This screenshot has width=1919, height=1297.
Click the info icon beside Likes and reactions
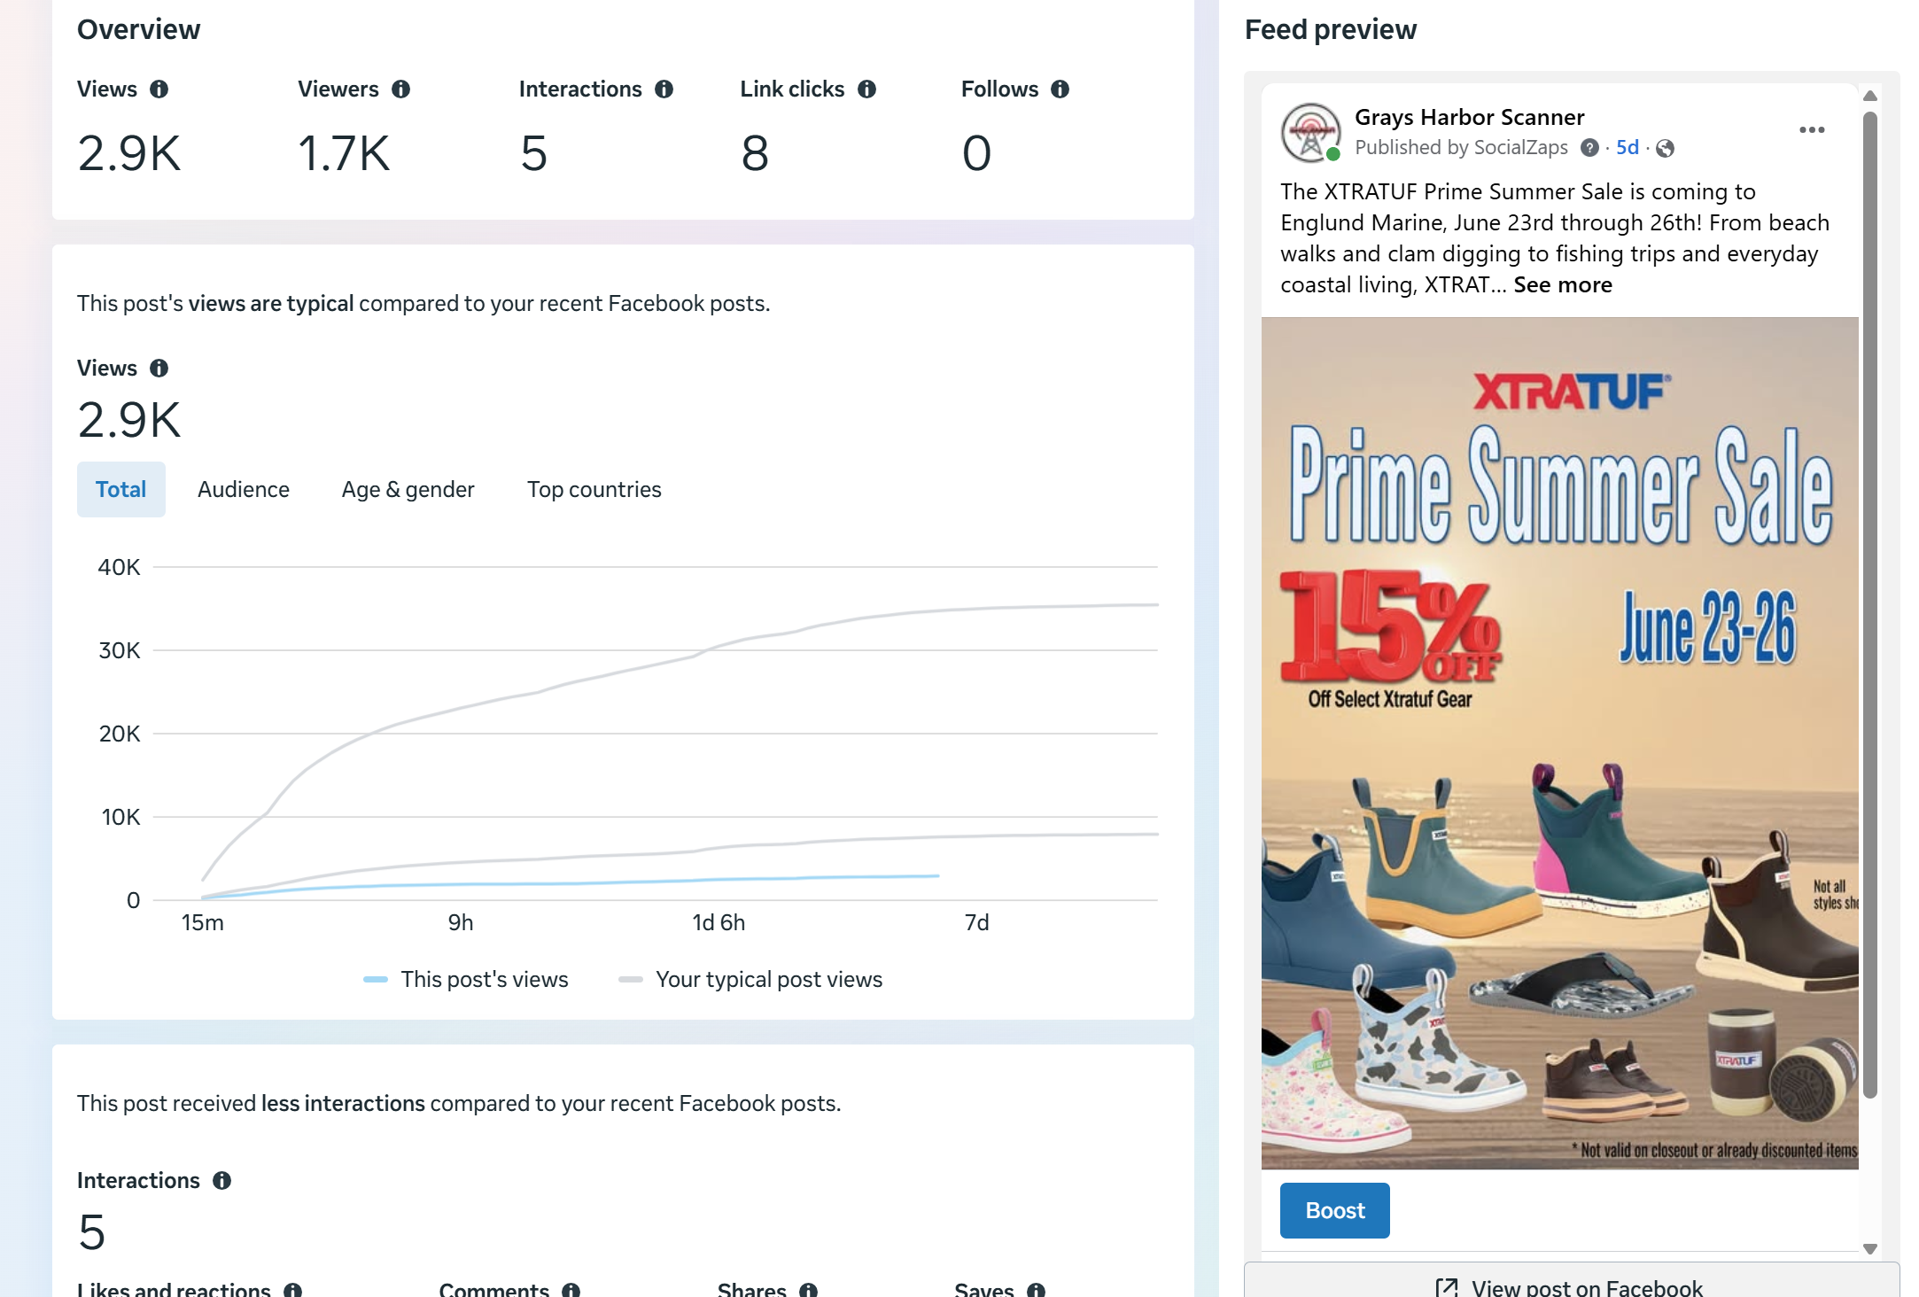[x=293, y=1290]
